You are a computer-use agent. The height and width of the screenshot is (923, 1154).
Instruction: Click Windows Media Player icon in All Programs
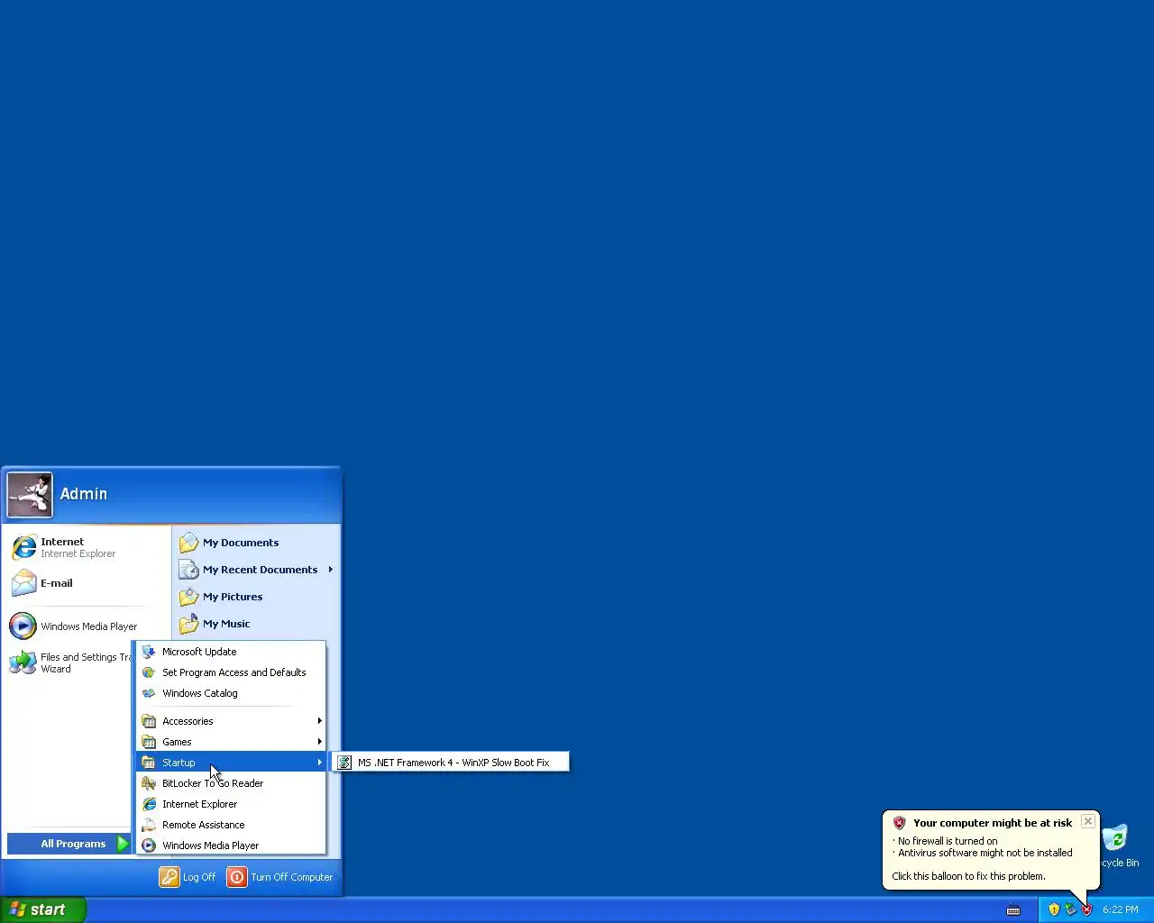click(149, 845)
